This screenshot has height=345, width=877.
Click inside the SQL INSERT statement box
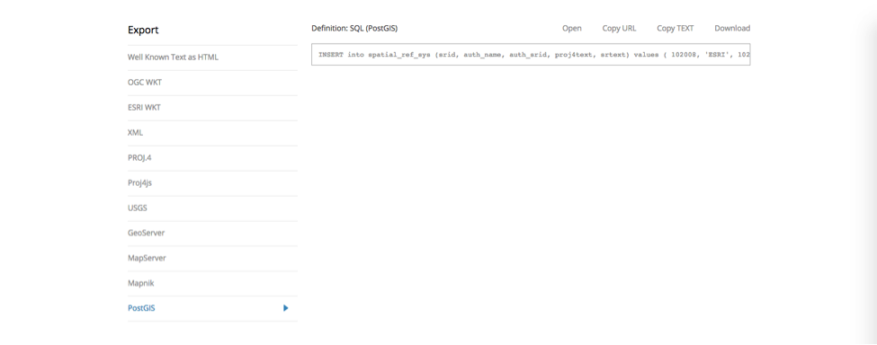(x=531, y=54)
